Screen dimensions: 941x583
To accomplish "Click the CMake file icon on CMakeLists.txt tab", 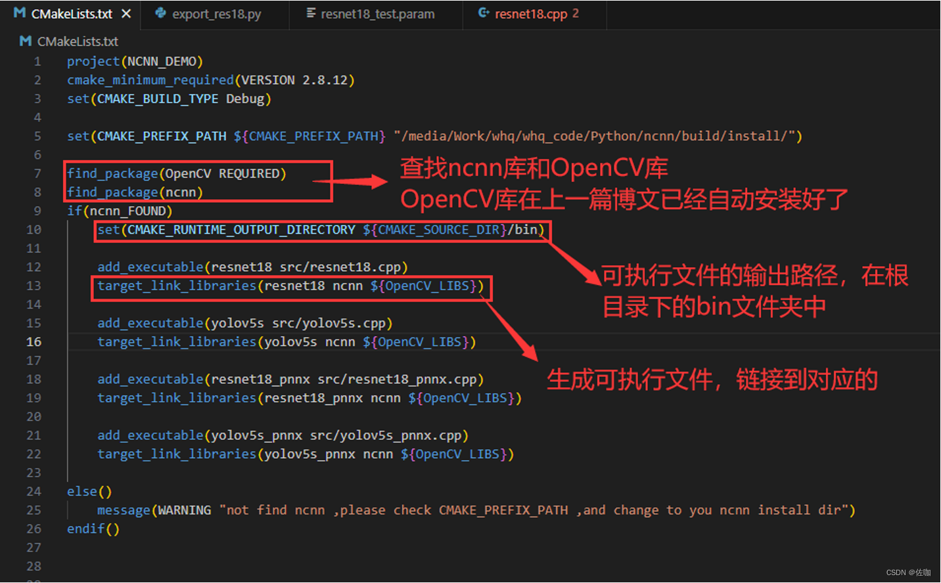I will coord(20,13).
